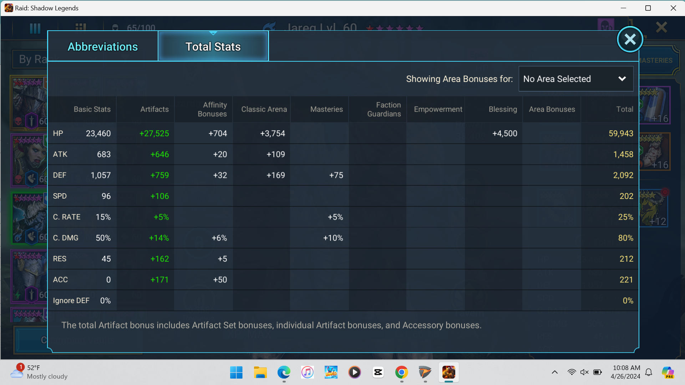Click the SPD total value 202
685x385 pixels.
click(626, 196)
